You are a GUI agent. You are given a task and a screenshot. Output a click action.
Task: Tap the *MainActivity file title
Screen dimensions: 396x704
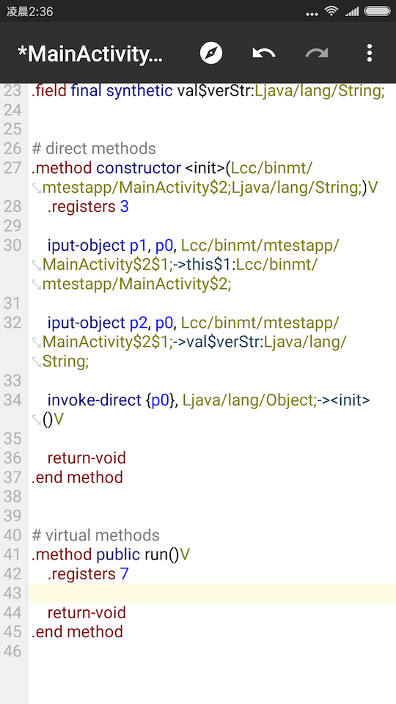click(89, 54)
